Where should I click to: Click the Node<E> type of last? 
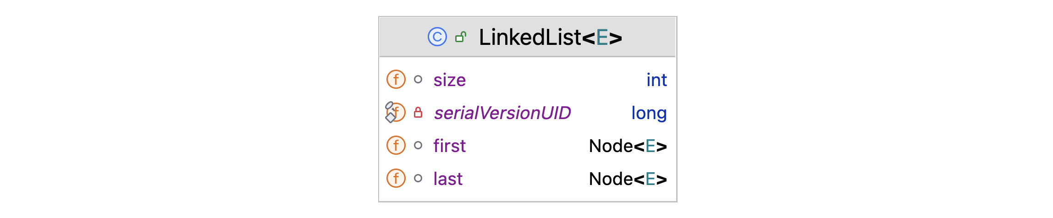pos(628,179)
